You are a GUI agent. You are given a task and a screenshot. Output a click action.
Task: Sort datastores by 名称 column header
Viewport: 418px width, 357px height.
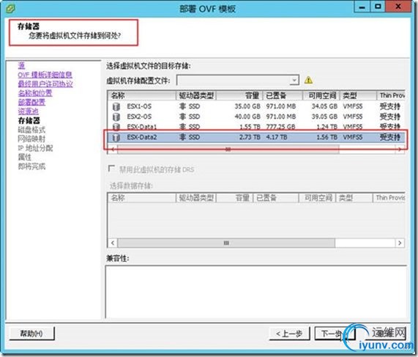[141, 95]
